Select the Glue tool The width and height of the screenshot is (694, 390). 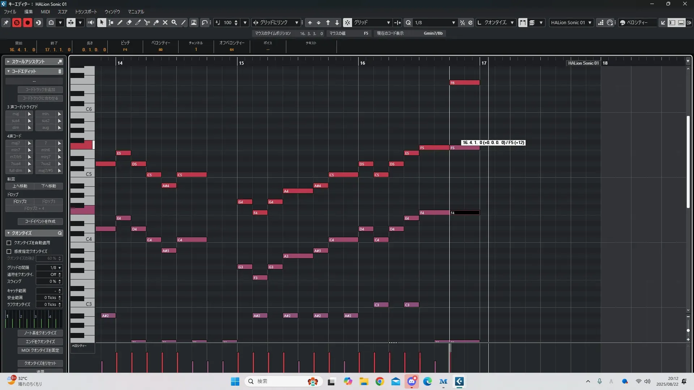[156, 22]
